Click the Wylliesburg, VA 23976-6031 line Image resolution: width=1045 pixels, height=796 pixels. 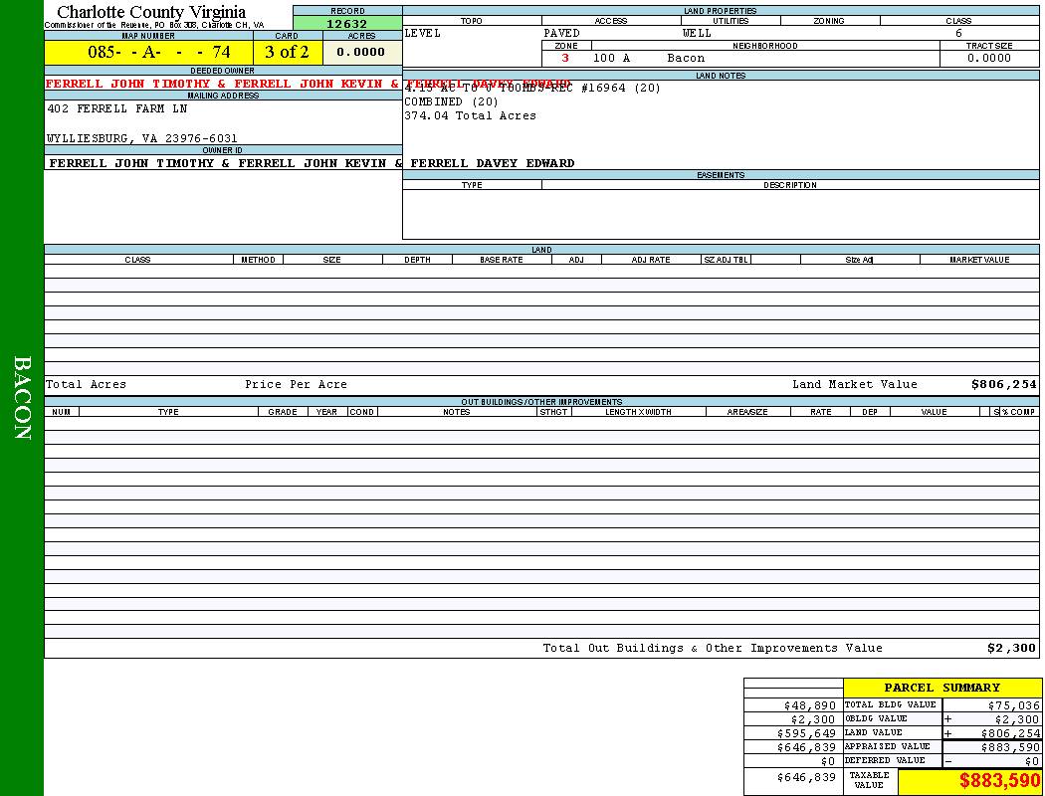142,138
